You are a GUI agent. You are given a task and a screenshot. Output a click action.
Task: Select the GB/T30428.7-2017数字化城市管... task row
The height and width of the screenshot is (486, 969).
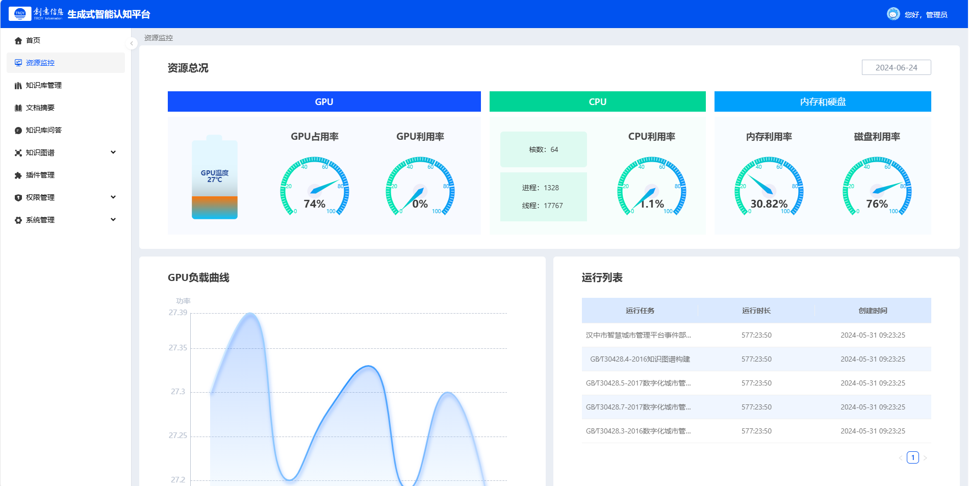point(756,407)
